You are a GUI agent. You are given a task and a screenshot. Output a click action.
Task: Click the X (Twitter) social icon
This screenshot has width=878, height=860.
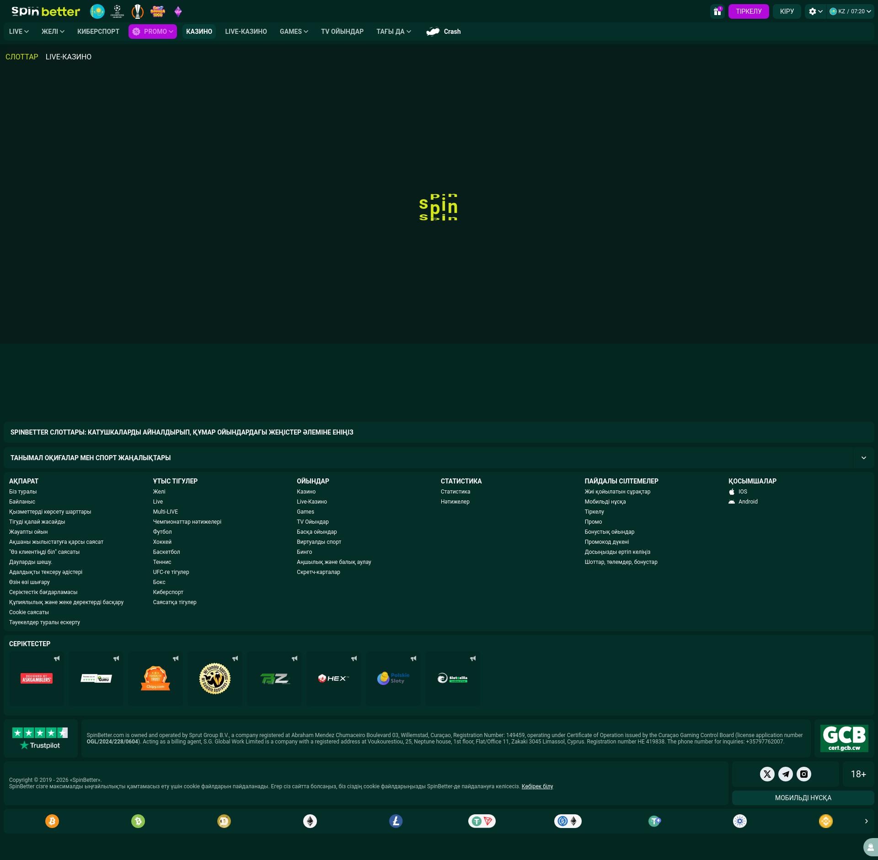(767, 774)
